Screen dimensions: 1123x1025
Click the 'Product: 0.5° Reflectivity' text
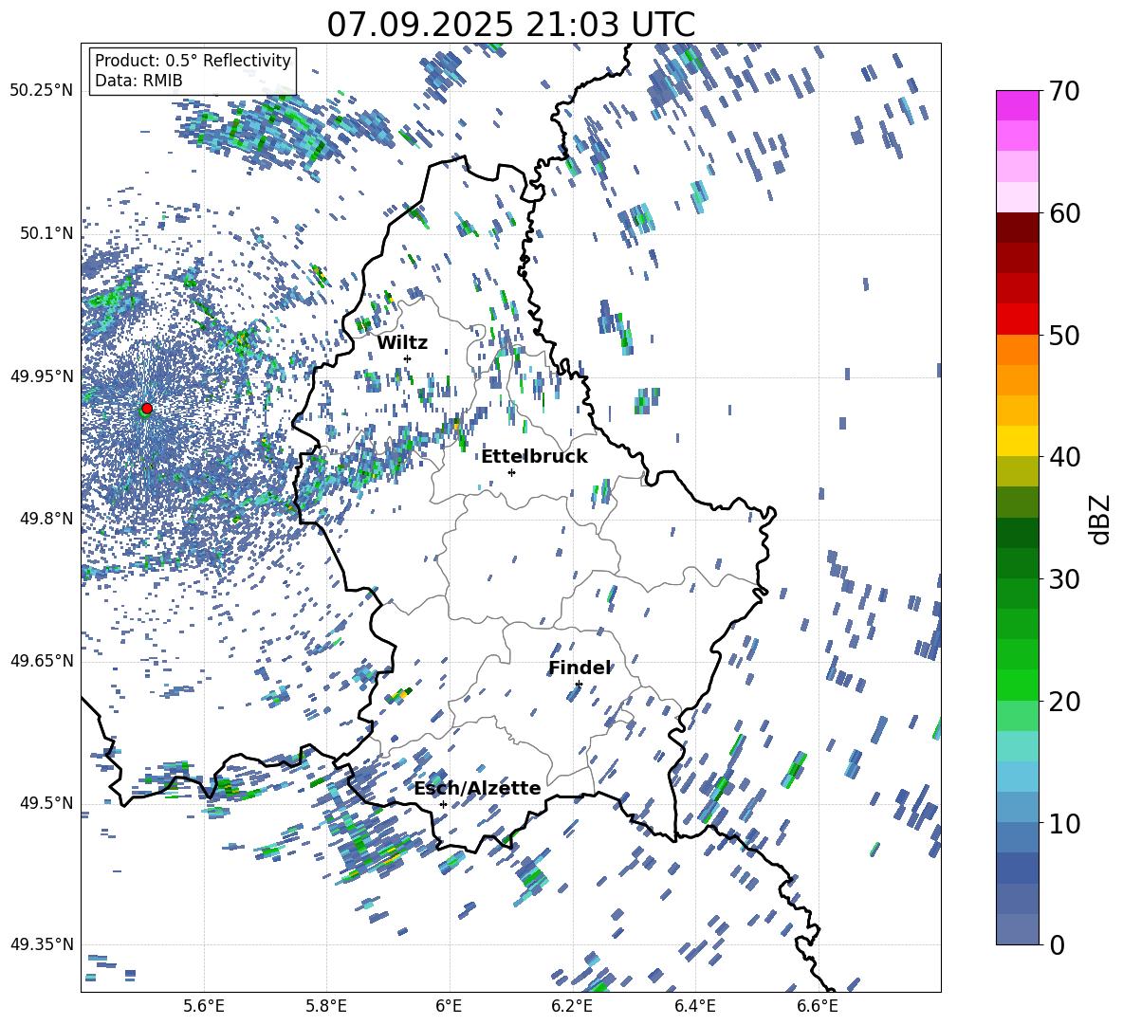pos(193,60)
